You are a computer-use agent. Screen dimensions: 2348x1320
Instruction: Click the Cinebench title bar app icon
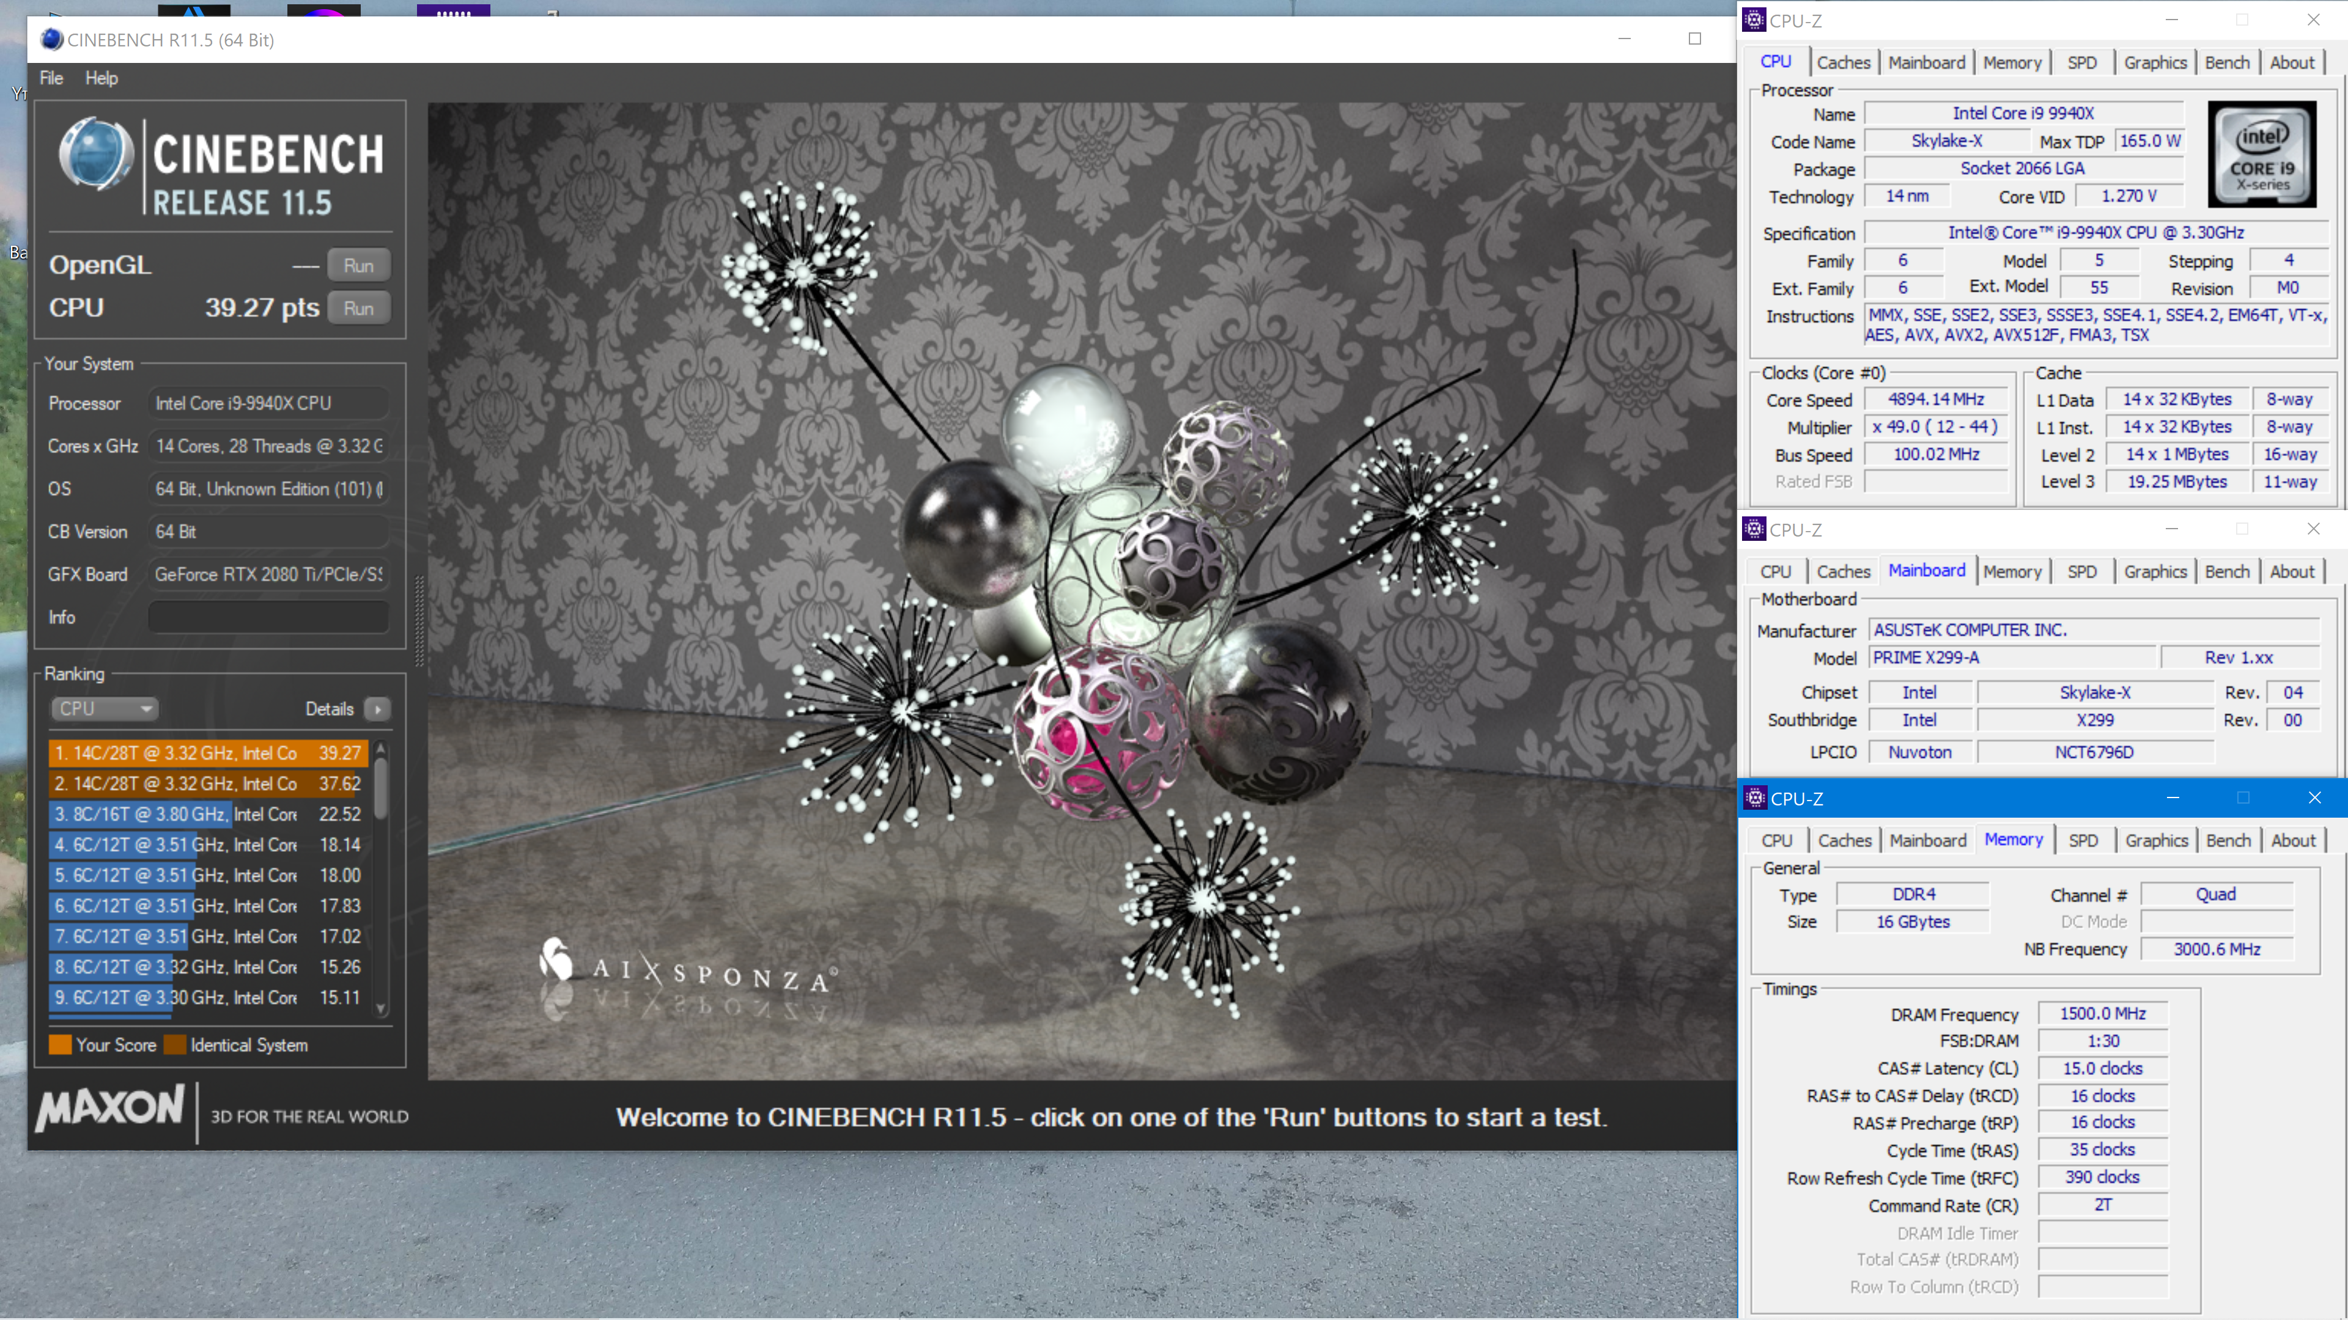coord(52,39)
